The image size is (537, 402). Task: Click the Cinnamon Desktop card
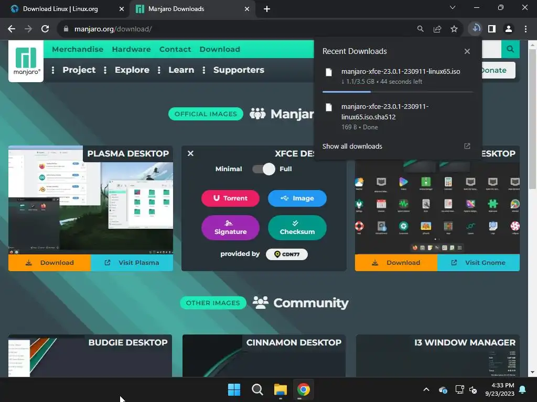(264, 356)
